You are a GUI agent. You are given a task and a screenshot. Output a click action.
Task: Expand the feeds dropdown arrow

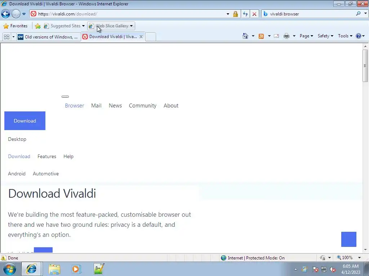pos(269,36)
